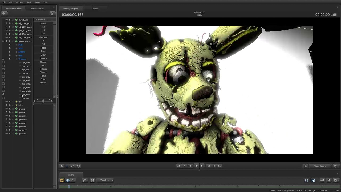Apply the Default procedural preset
The width and height of the screenshot is (341, 192).
(x=43, y=23)
